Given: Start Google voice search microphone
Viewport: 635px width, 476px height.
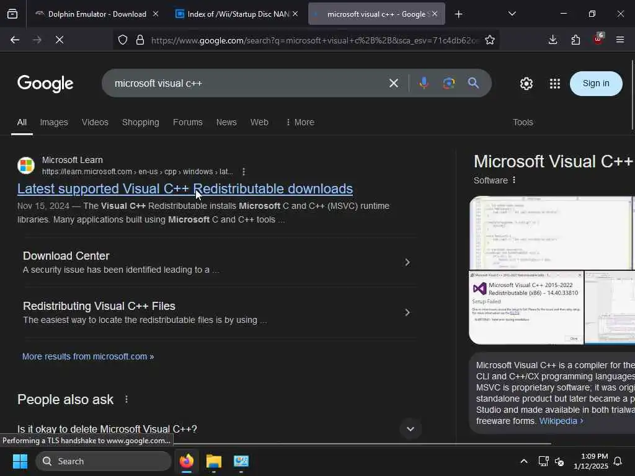Looking at the screenshot, I should click(x=424, y=84).
